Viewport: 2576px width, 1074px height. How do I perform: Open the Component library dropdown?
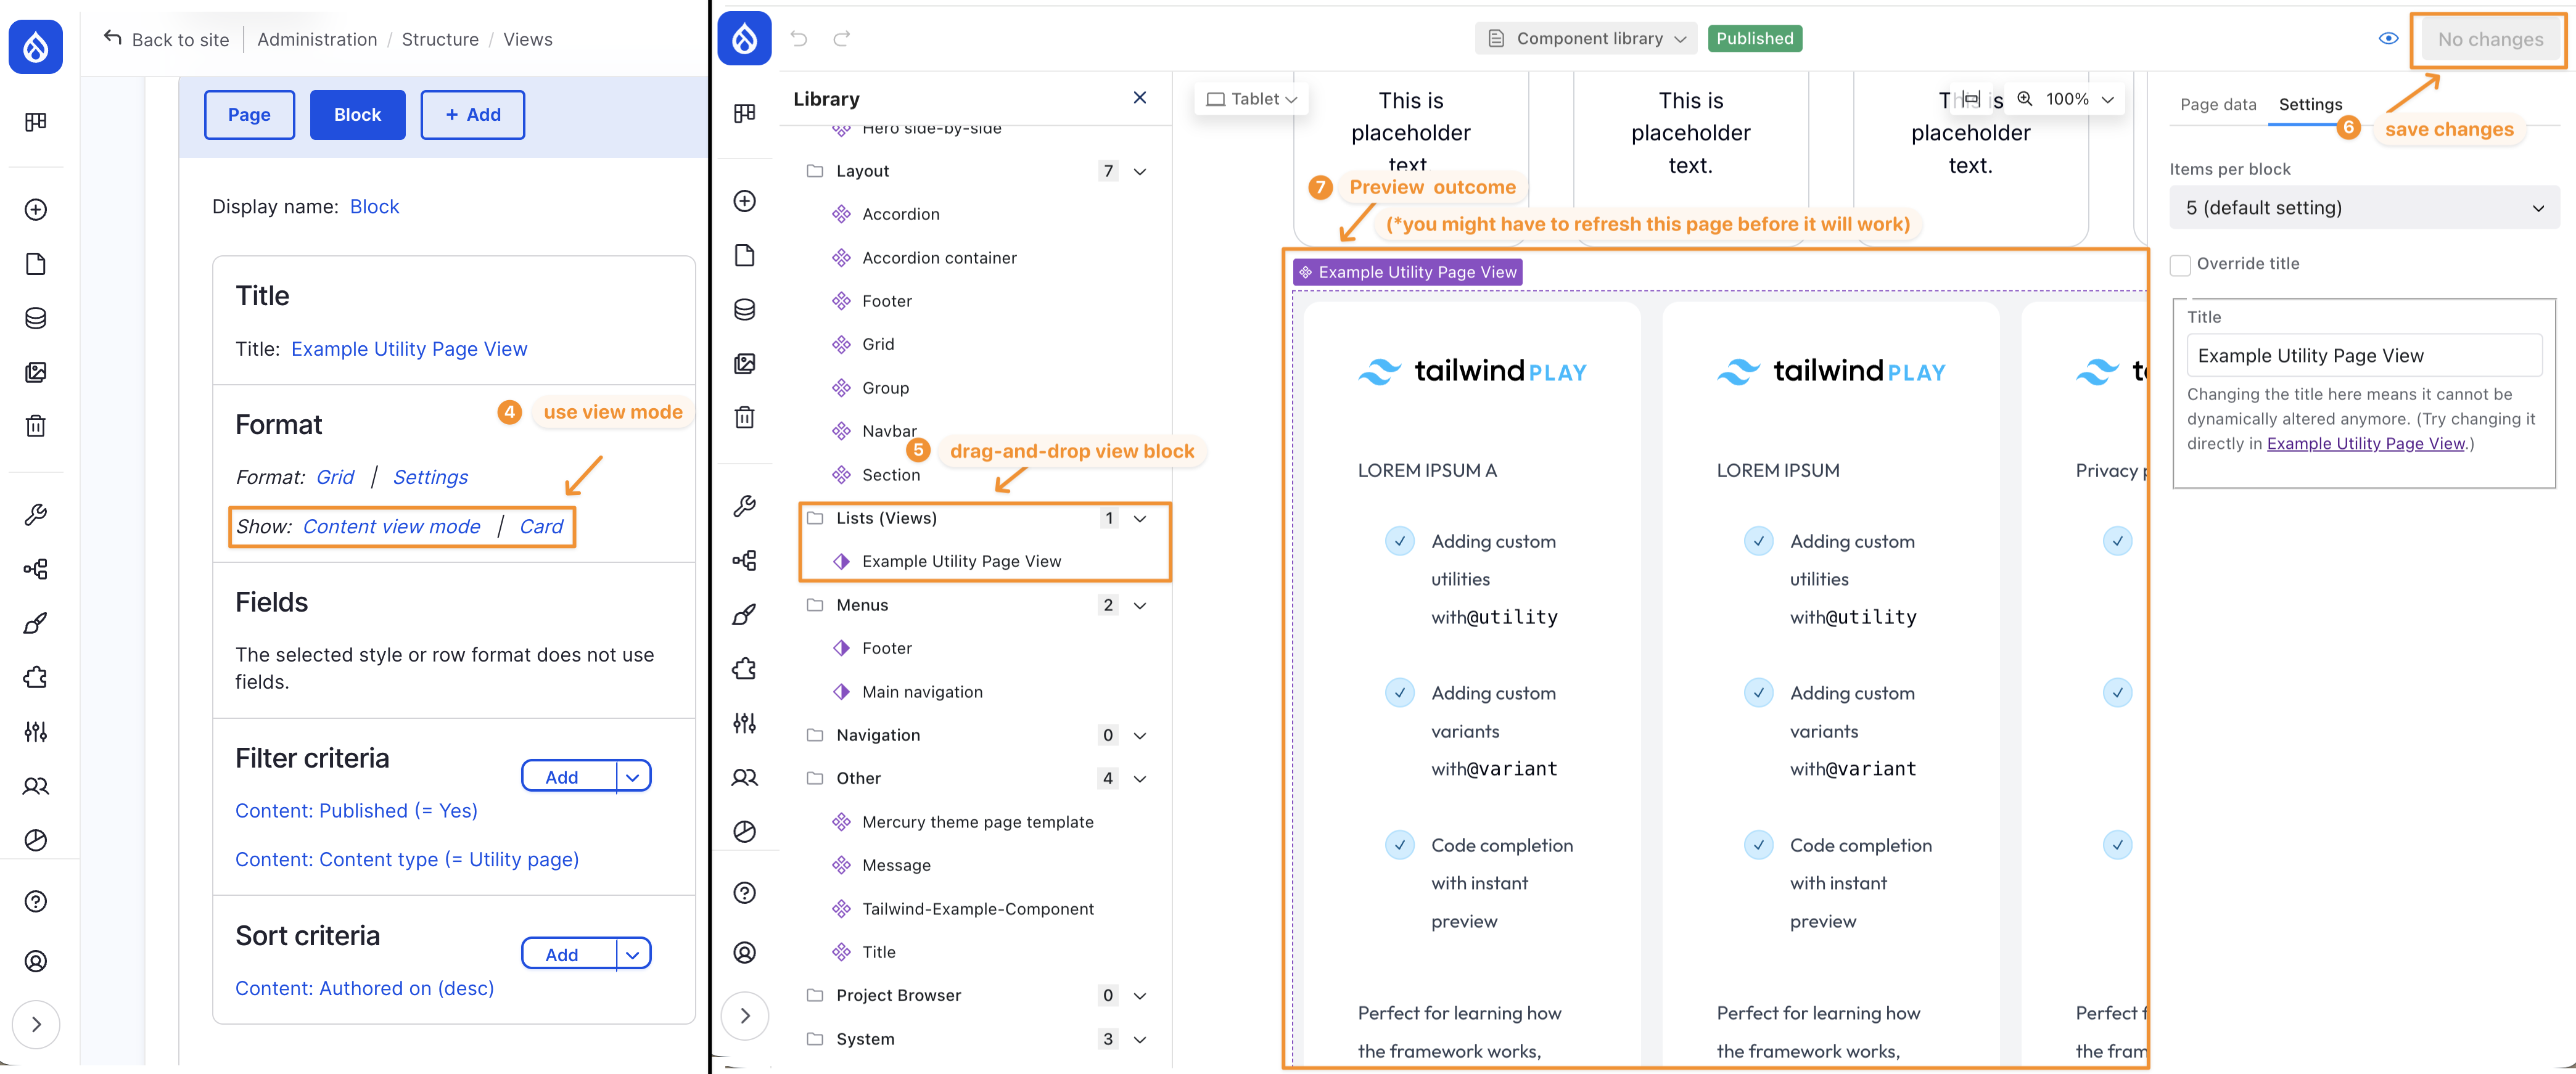[1586, 38]
